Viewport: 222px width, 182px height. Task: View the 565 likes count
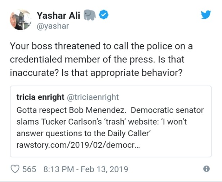(x=30, y=169)
